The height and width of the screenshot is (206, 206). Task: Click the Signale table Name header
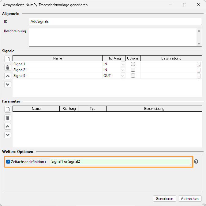(x=58, y=58)
